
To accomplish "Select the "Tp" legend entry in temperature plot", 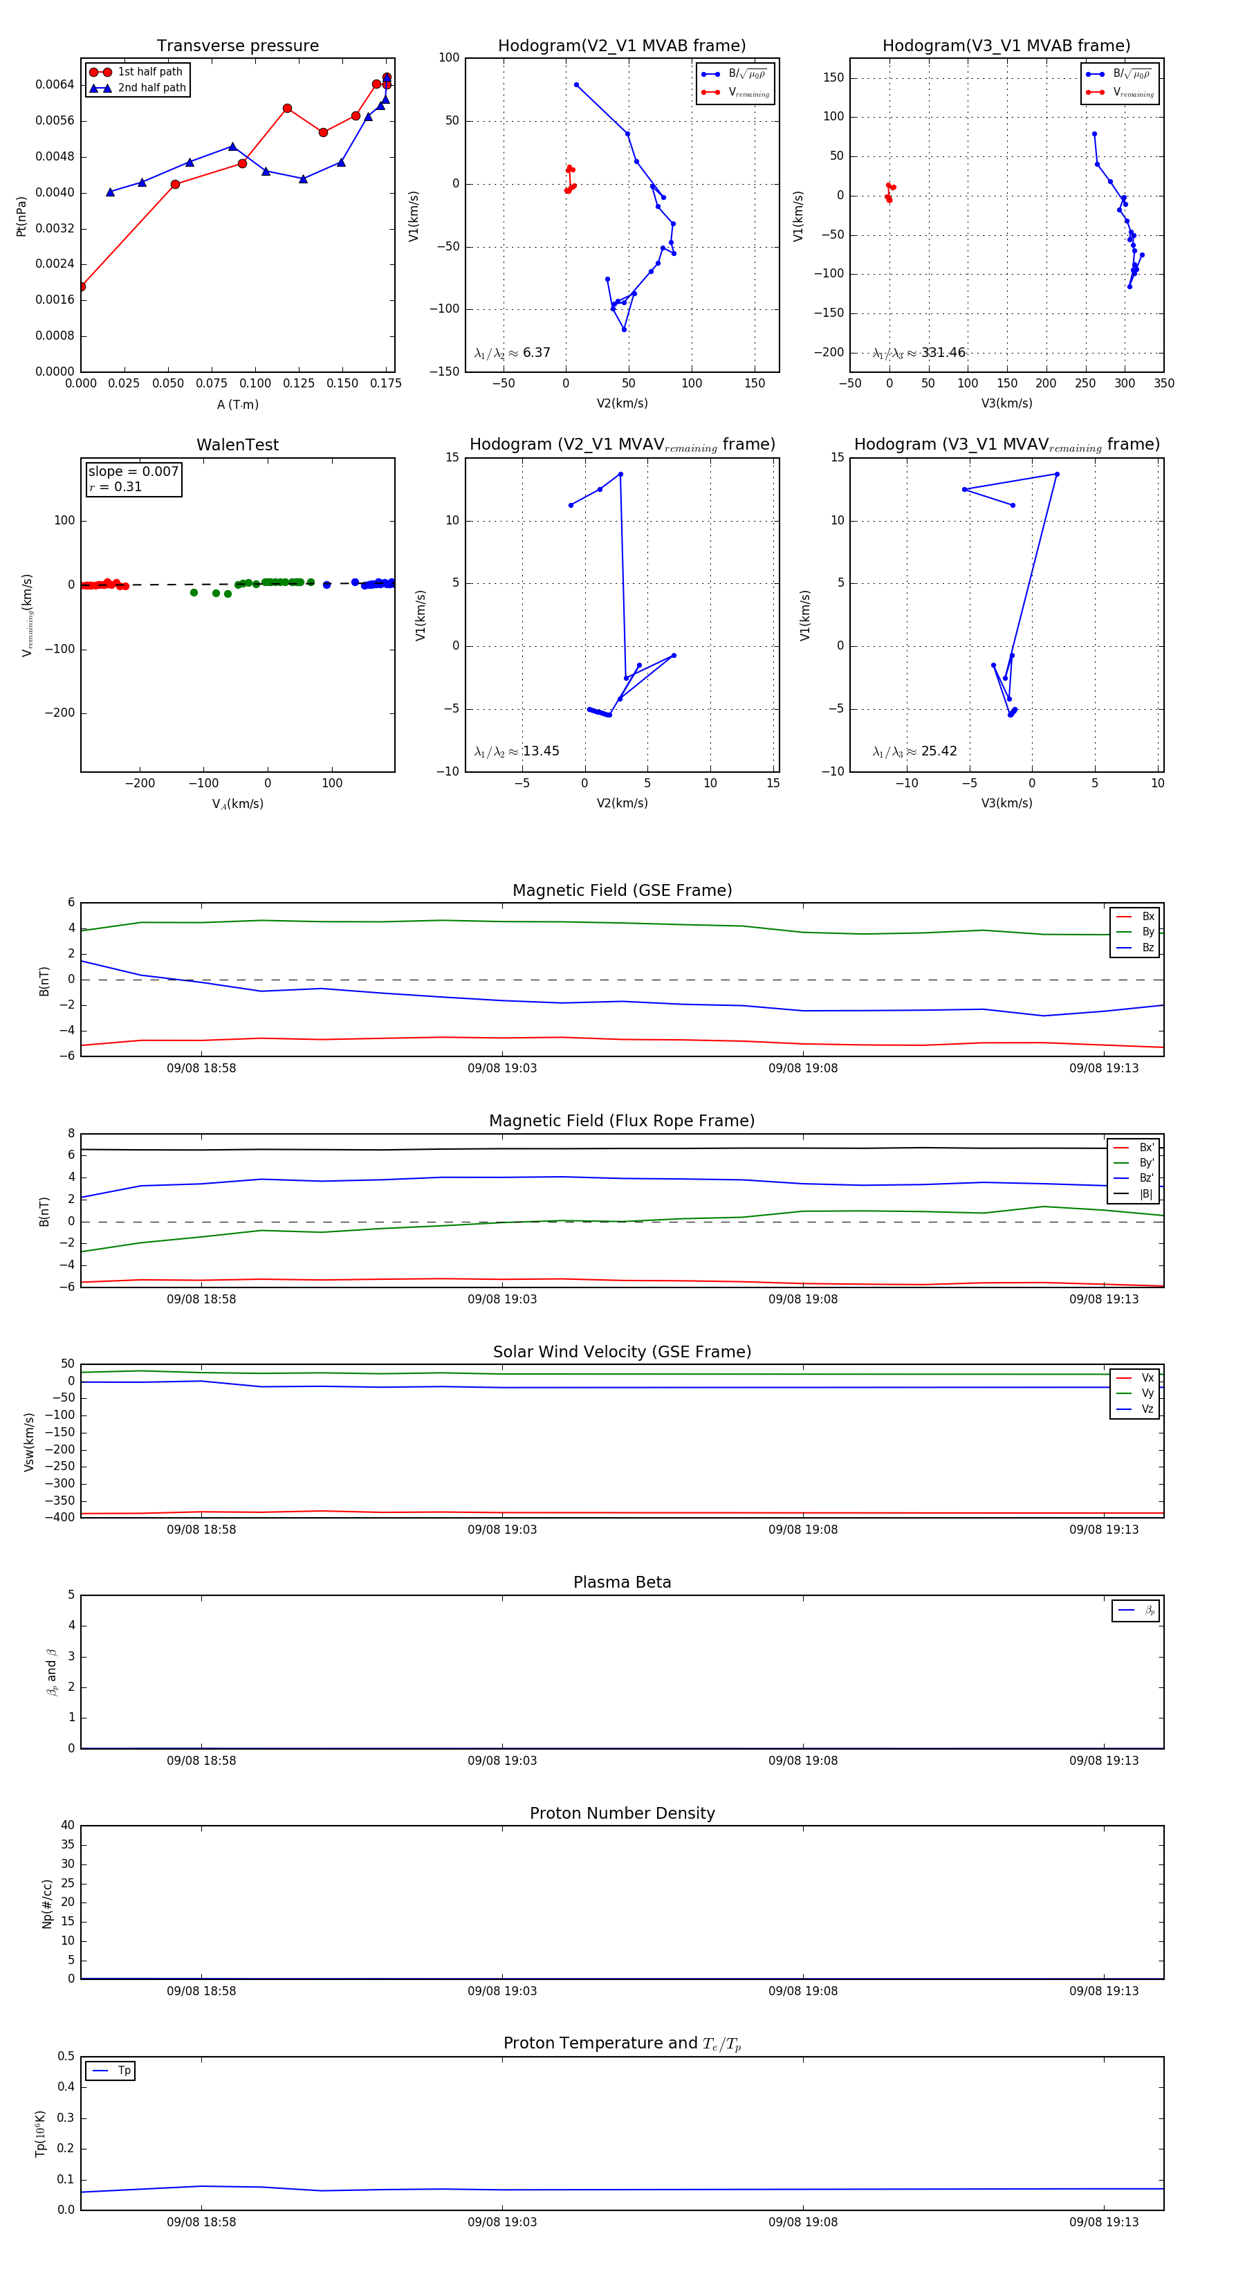I will point(111,2071).
